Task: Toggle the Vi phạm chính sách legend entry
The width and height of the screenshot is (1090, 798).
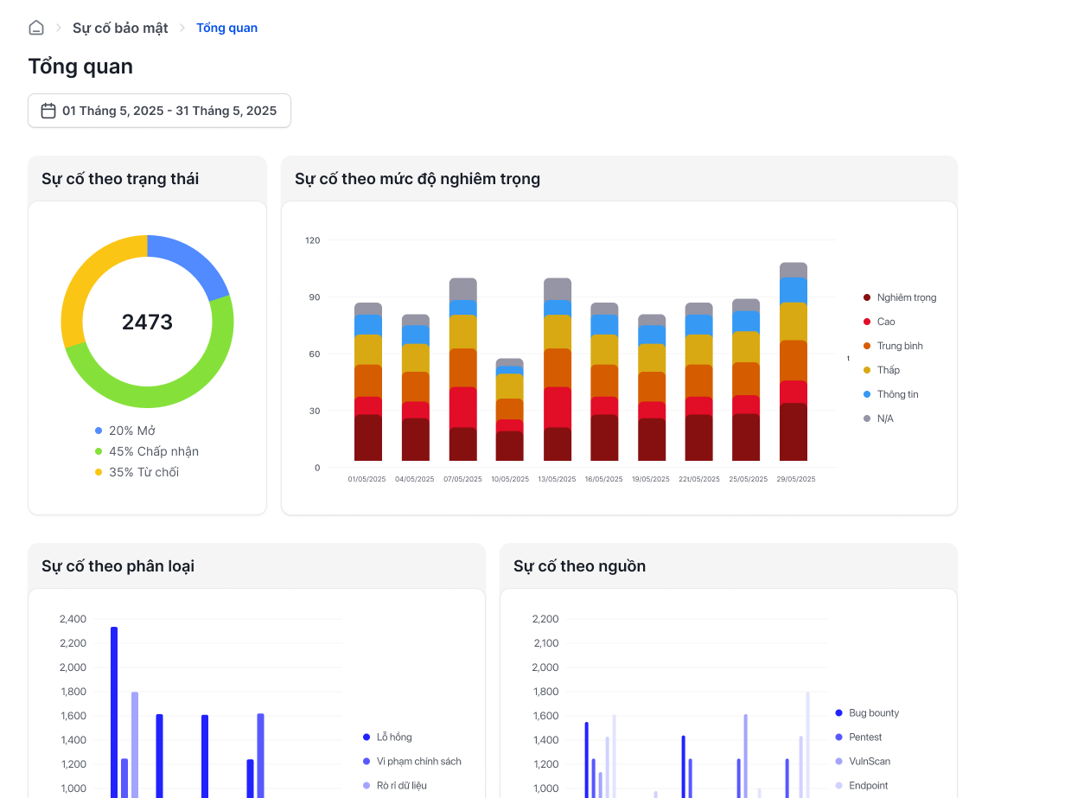Action: [412, 762]
